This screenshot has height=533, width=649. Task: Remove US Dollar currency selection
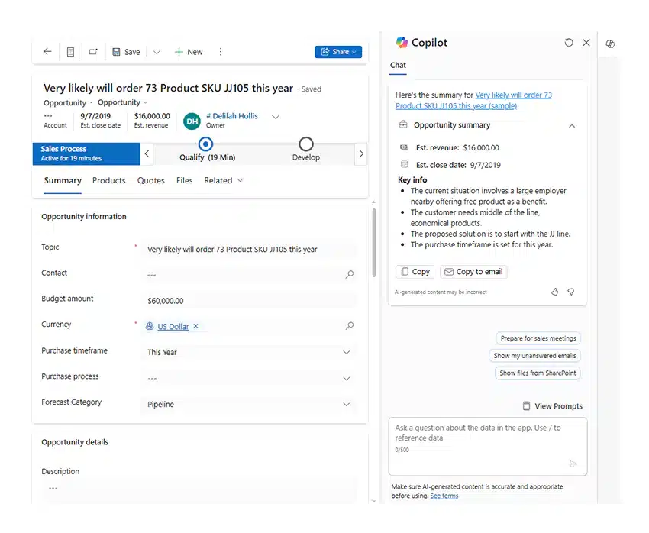(x=195, y=326)
